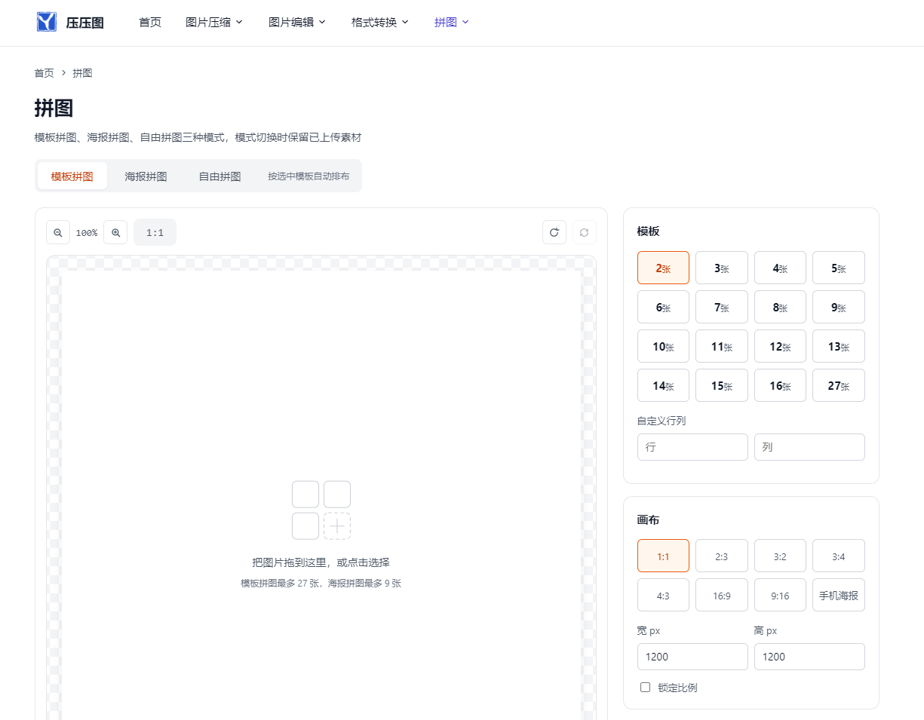Choose the 27张 template
Viewport: 924px width, 720px height.
[839, 385]
